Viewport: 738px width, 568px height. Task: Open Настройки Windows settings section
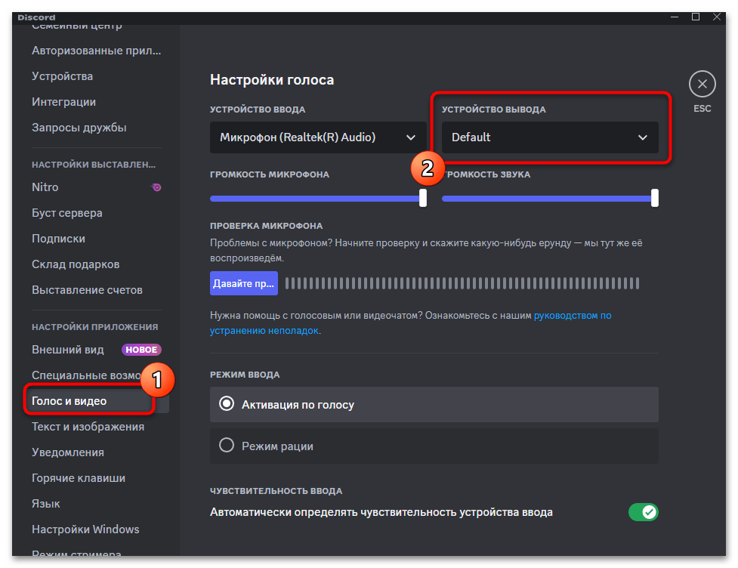point(85,529)
